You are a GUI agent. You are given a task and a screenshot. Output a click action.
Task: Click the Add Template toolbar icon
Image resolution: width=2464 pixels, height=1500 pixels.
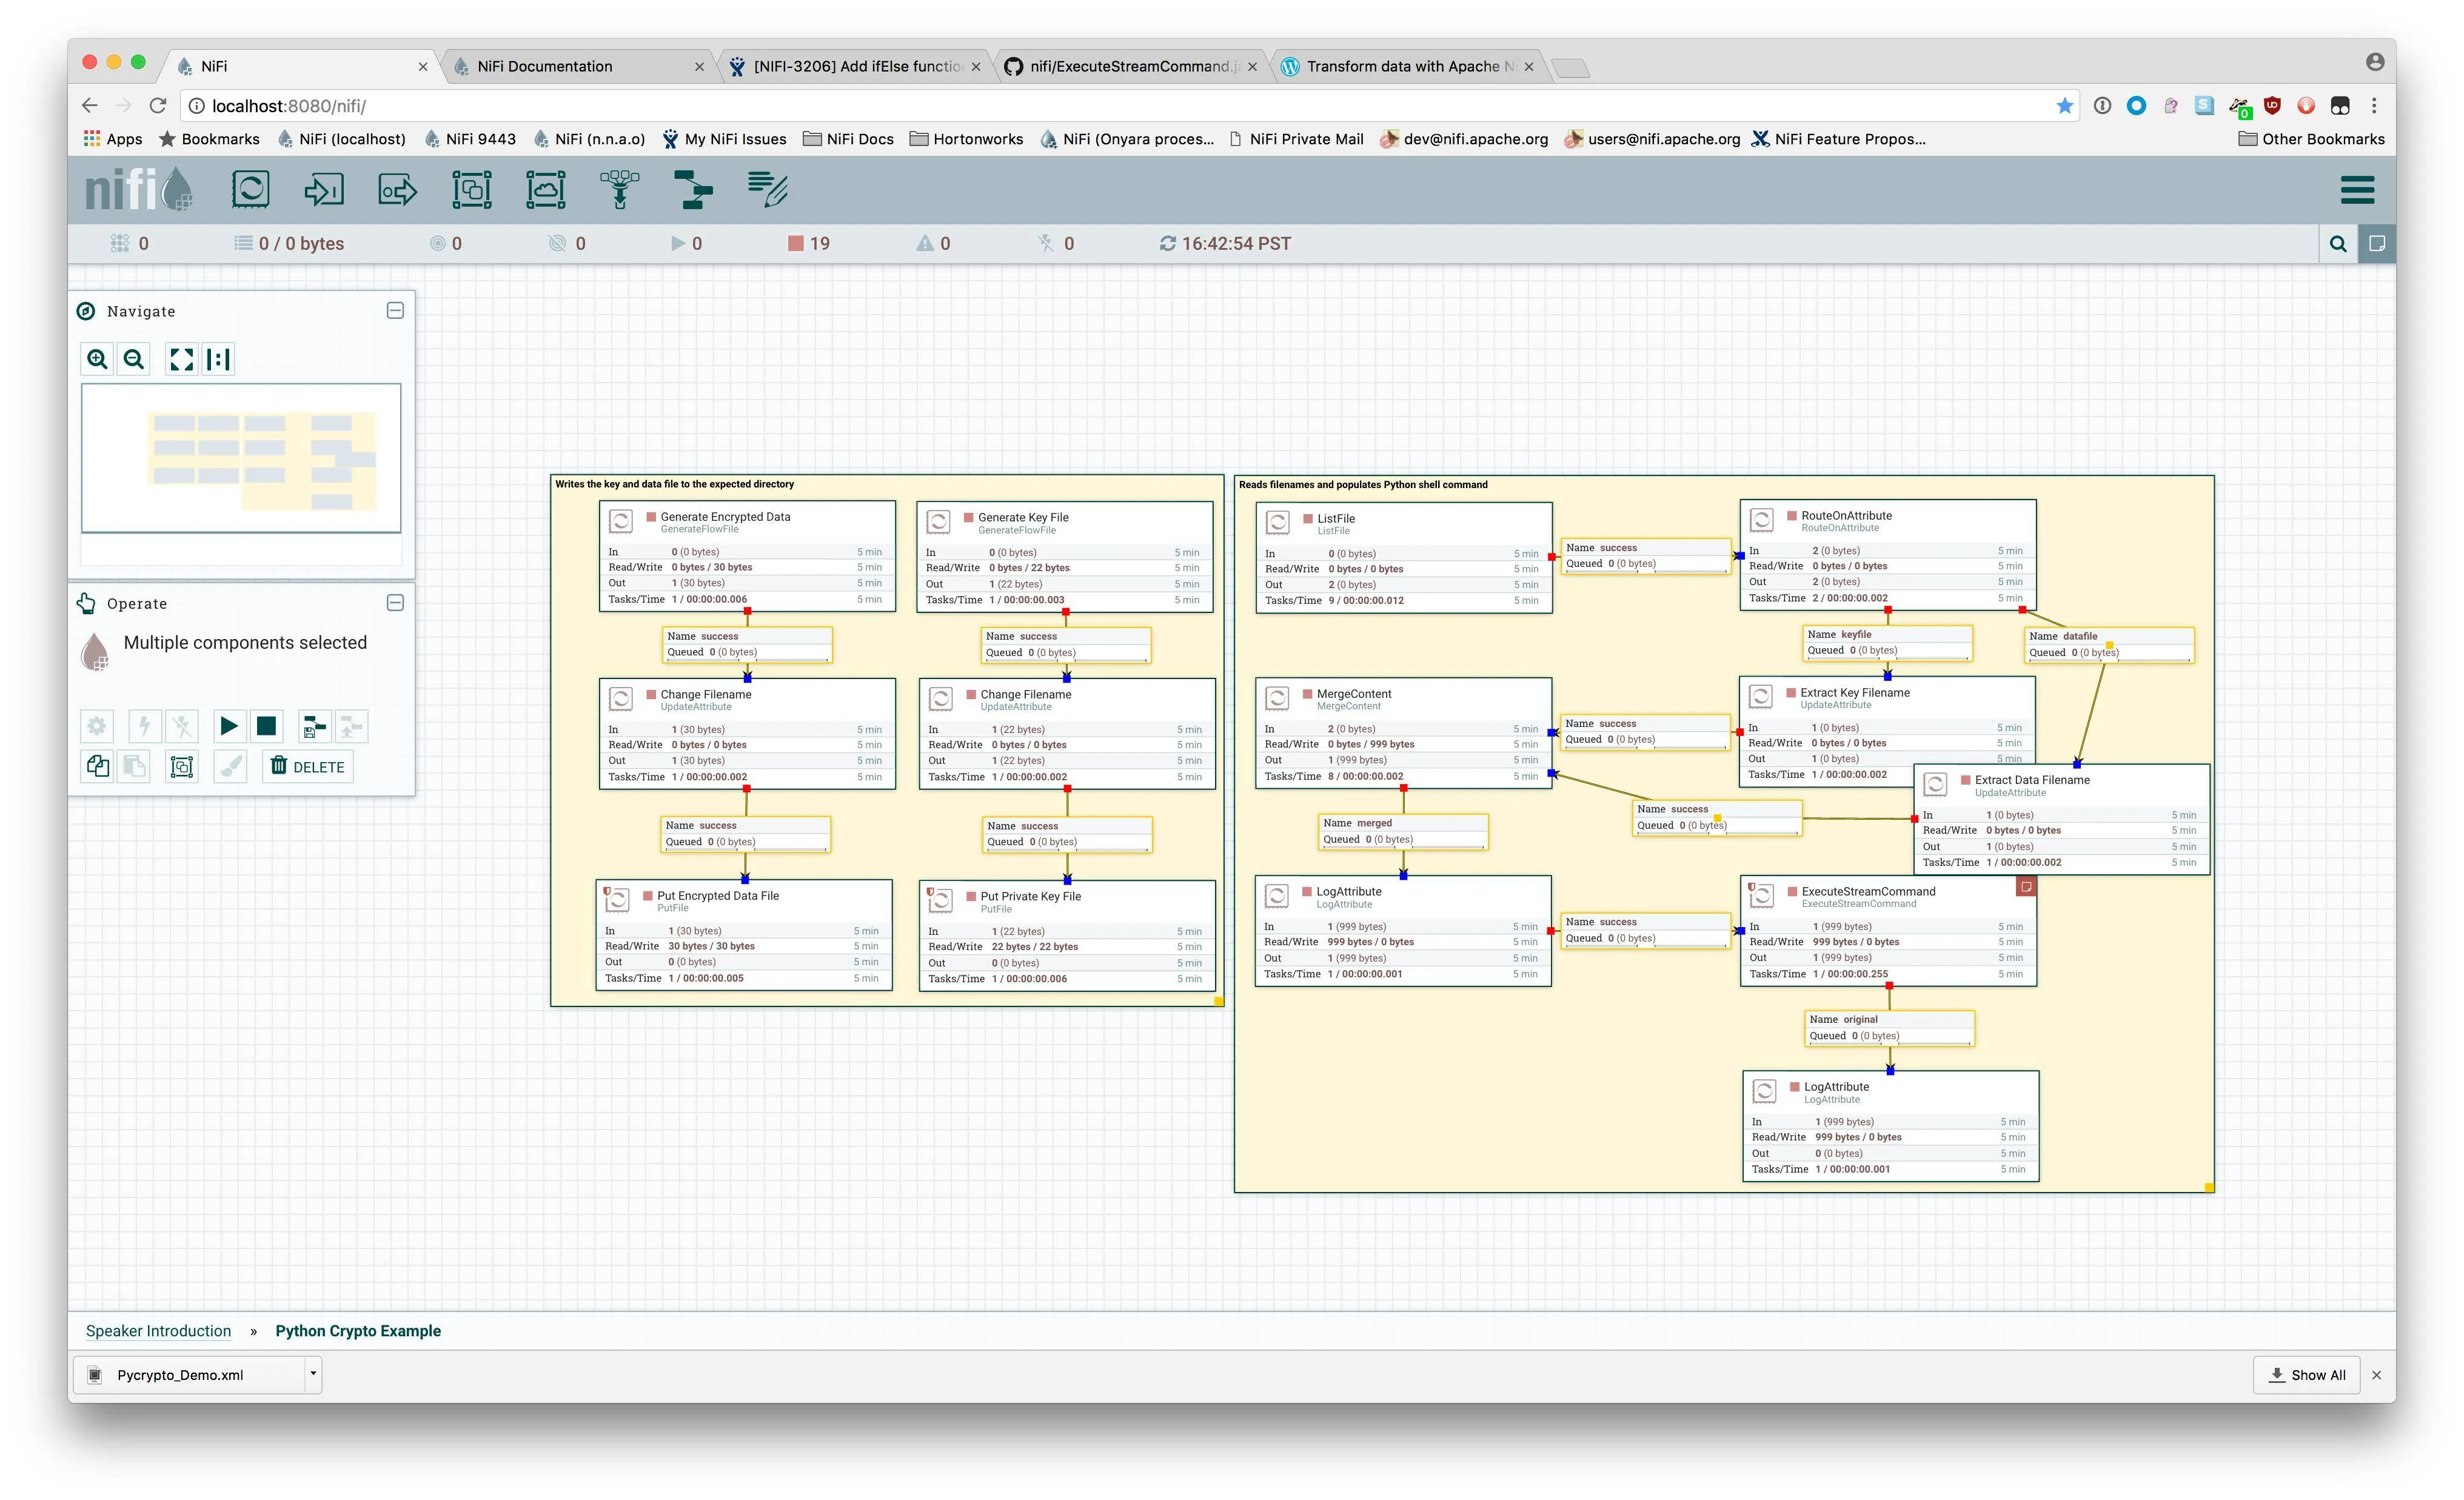tap(693, 189)
